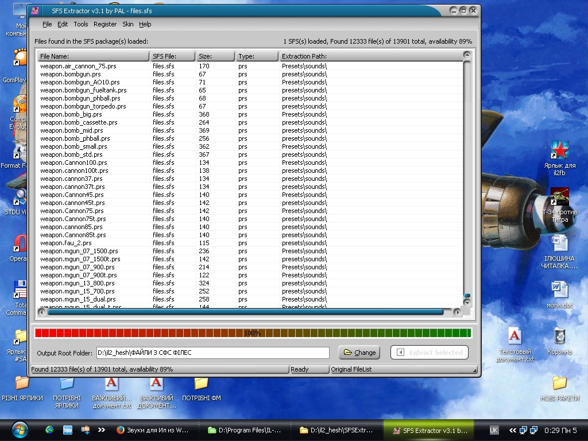
Task: Click size value 368 in the list
Action: (204, 114)
